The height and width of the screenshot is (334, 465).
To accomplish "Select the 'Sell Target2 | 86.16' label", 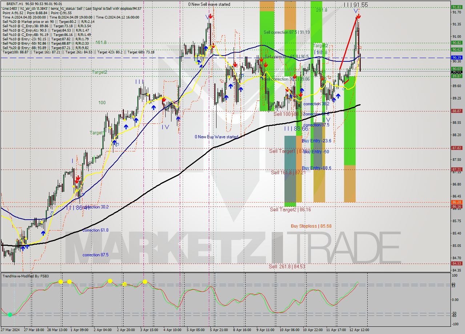I will [290, 209].
